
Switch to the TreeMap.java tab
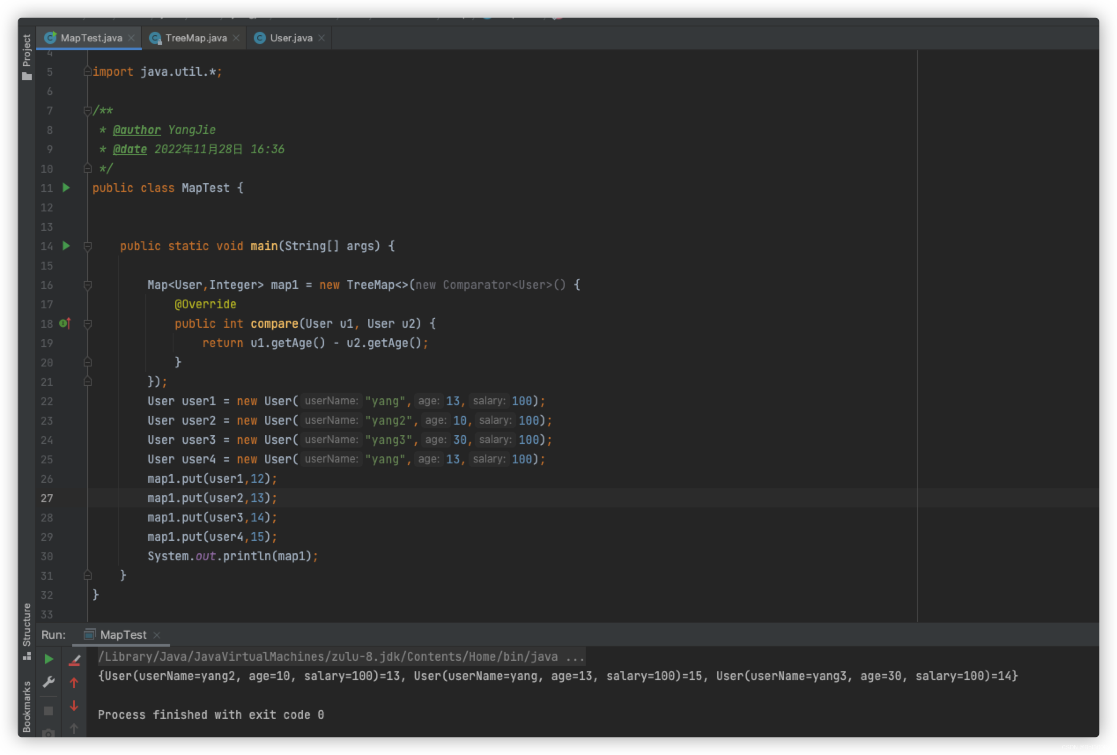(195, 38)
